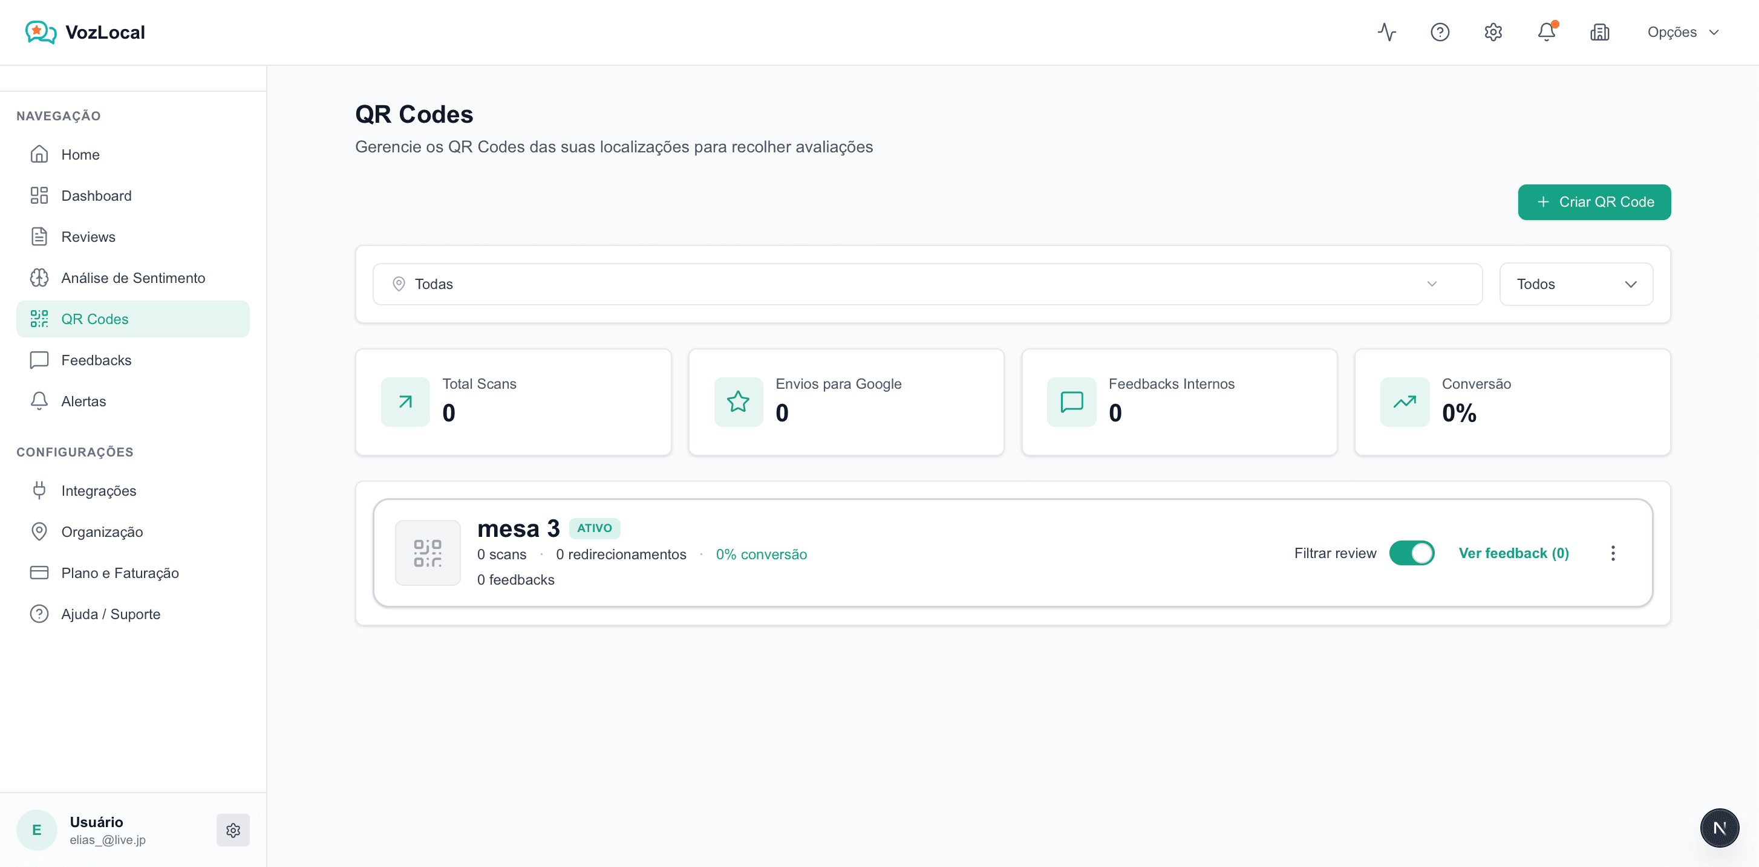Navigate to Reviews in sidebar

pos(132,237)
